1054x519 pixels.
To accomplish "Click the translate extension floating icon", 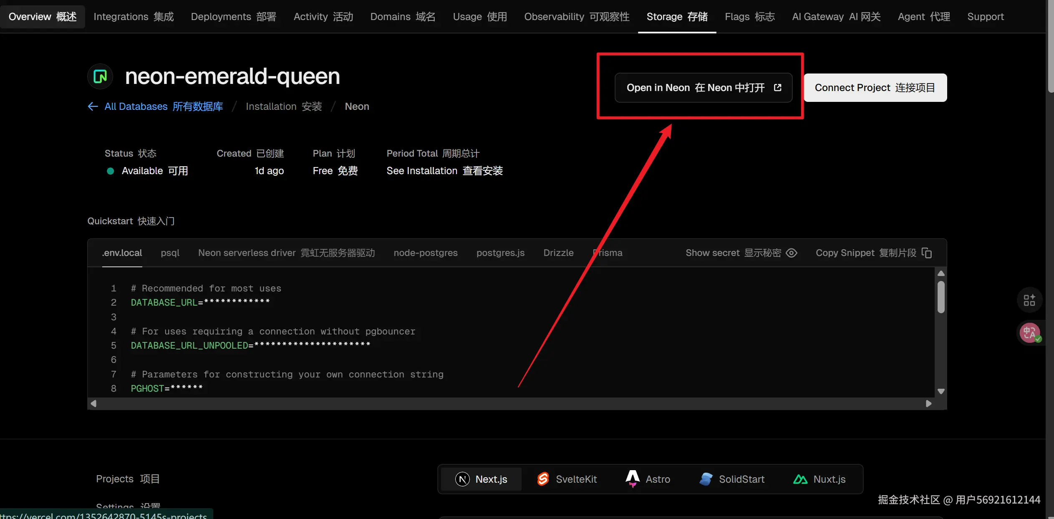I will click(1029, 333).
